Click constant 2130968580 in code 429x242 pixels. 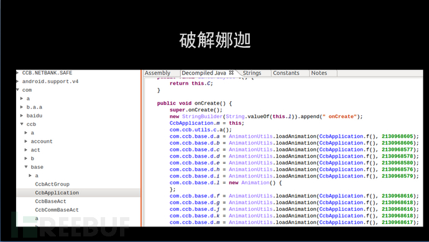click(397, 163)
